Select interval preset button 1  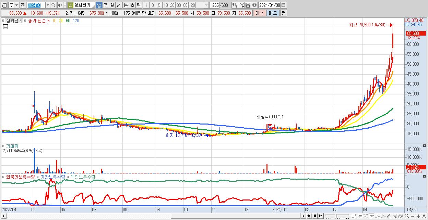(146, 5)
